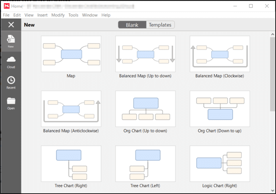Close the XMind window

(267, 6)
